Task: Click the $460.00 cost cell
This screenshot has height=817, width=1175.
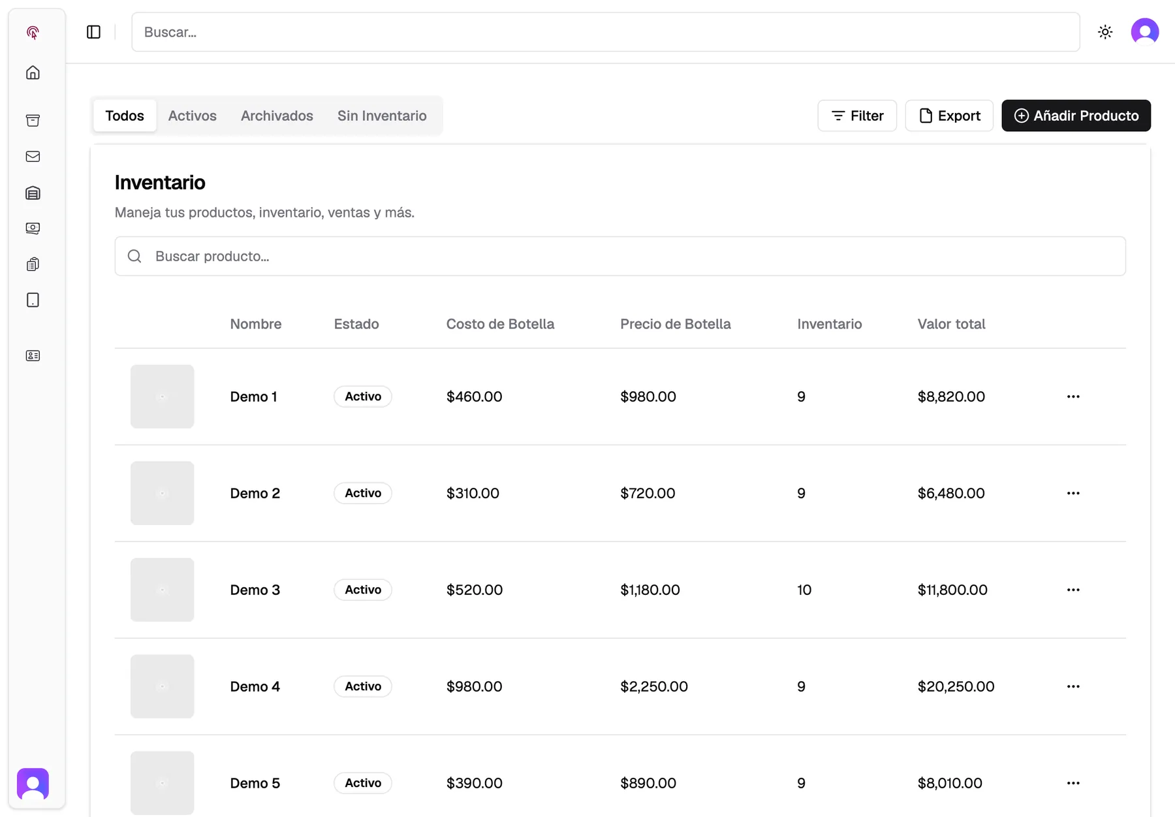Action: click(x=475, y=396)
